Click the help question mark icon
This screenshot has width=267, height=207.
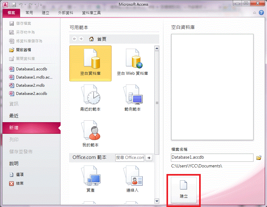pyautogui.click(x=261, y=13)
